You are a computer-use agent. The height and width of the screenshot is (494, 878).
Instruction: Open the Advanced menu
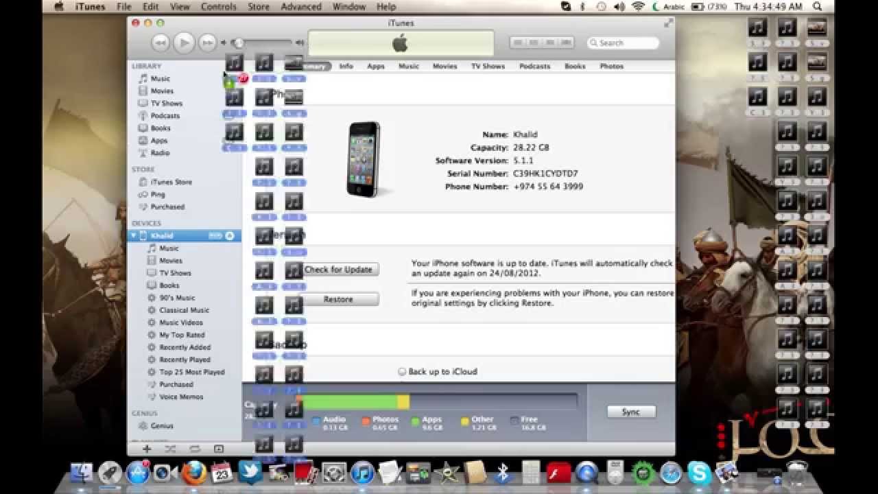pyautogui.click(x=301, y=7)
